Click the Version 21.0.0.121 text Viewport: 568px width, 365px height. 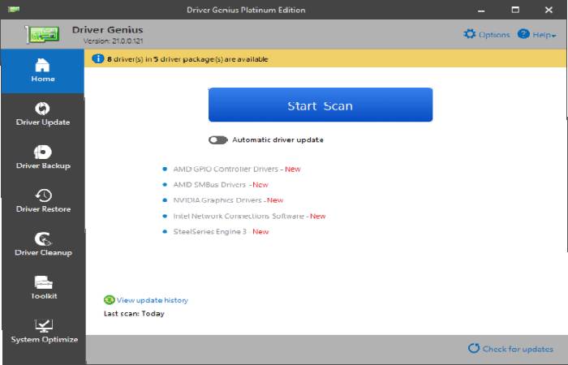[113, 41]
